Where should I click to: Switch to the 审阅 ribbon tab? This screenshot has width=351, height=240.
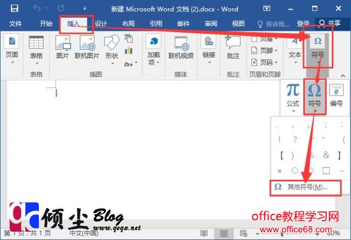[x=211, y=24]
